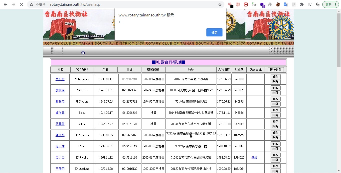Click the browser back arrow
Screen dimensions: 341x173
pyautogui.click(x=5, y=4)
